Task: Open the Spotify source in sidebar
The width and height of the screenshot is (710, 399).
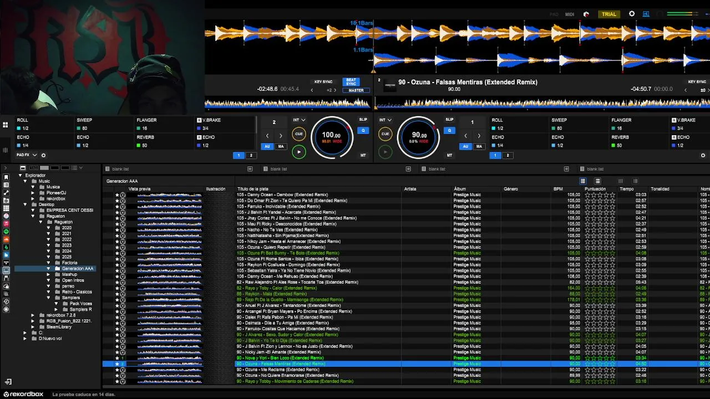Action: pos(6,232)
